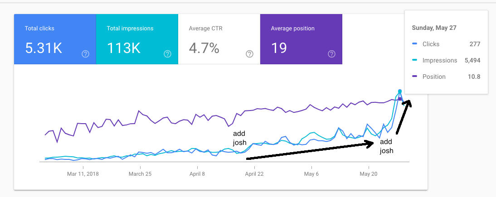Click the "May 6" date axis label

click(x=311, y=173)
